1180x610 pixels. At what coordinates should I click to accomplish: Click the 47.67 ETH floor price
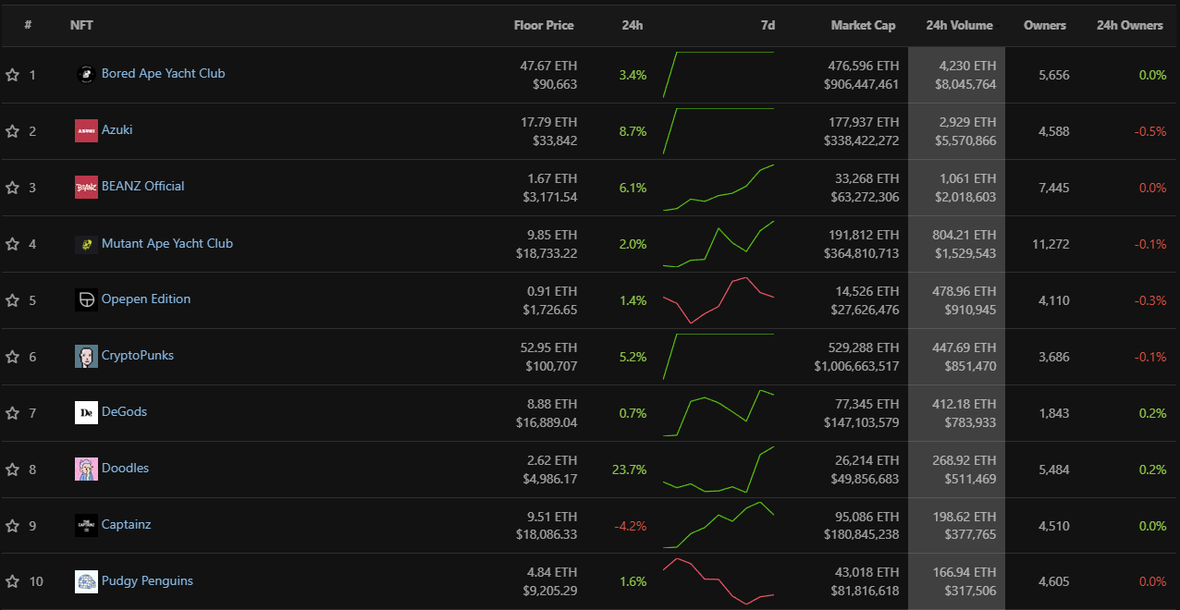(548, 67)
